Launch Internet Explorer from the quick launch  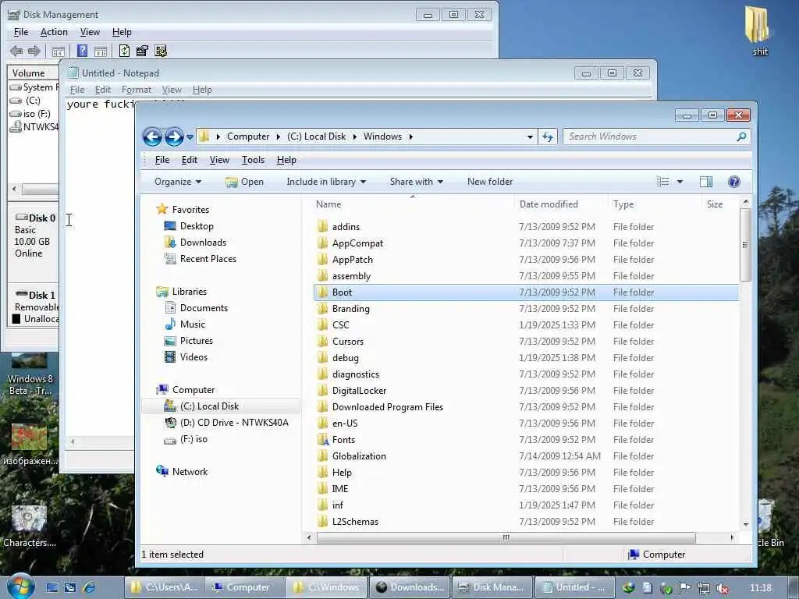[89, 587]
